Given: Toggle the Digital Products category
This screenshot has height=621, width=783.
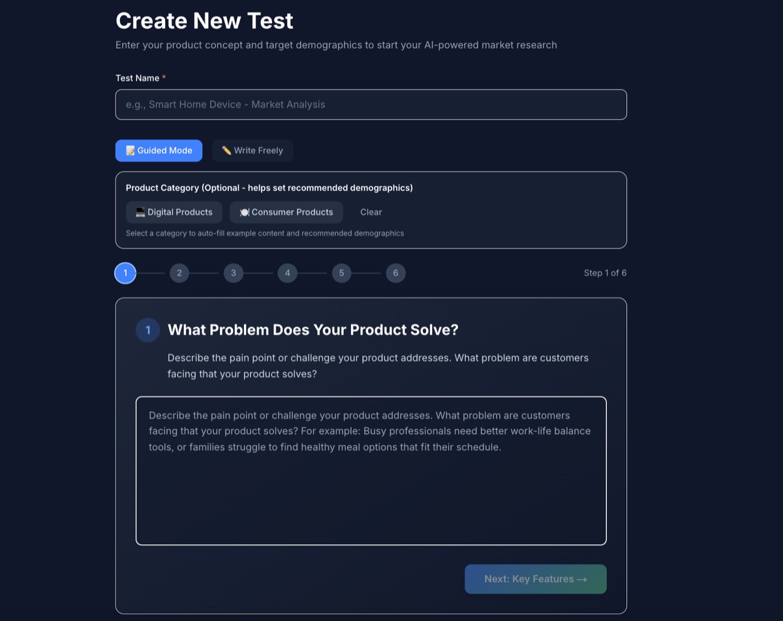Looking at the screenshot, I should (x=174, y=211).
